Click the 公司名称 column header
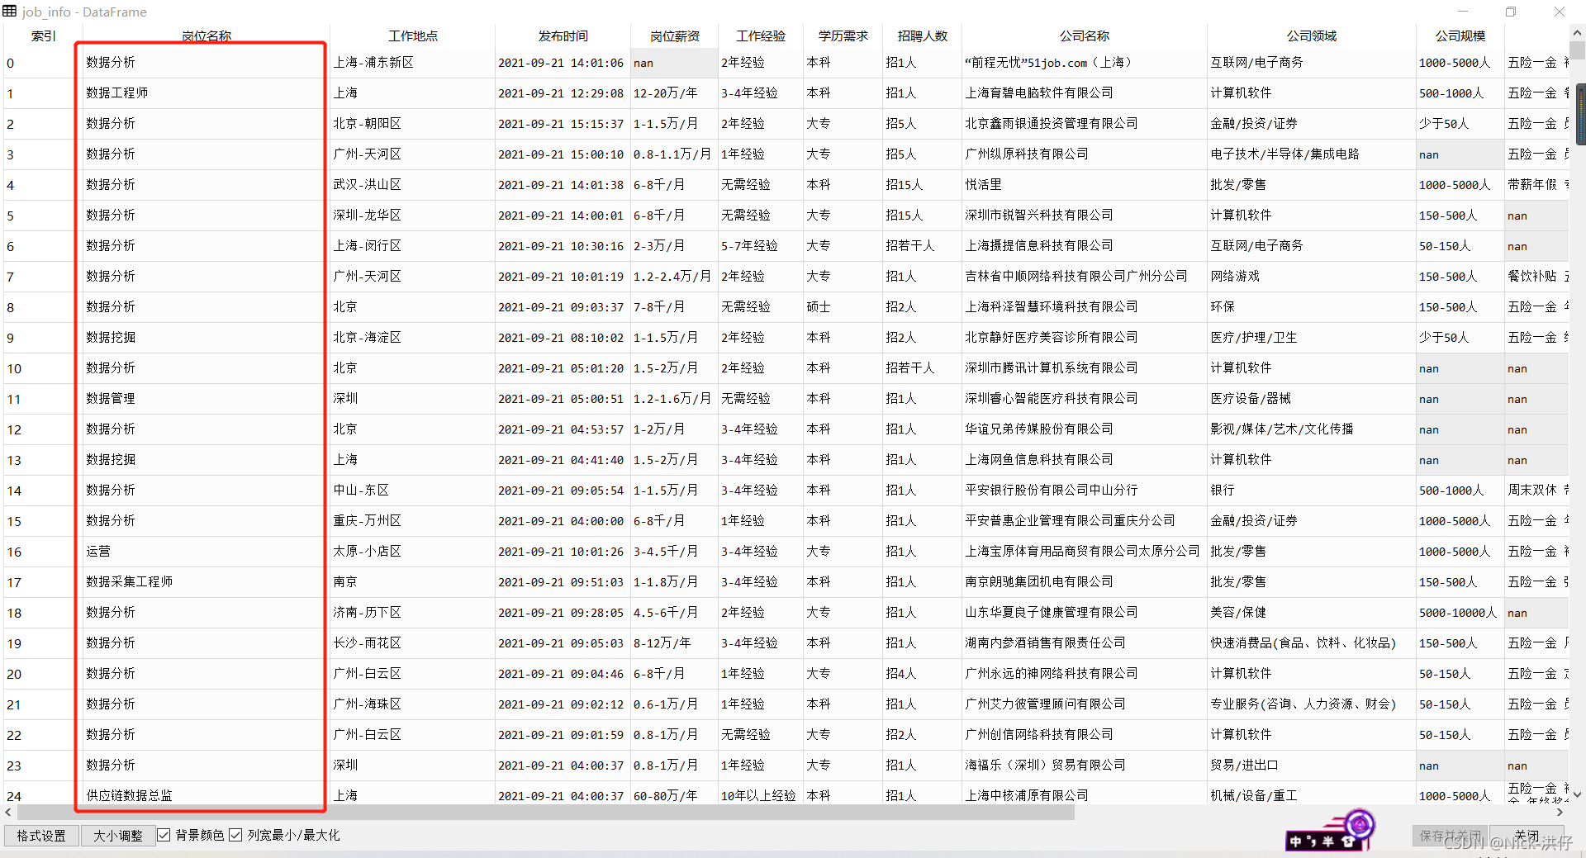The width and height of the screenshot is (1586, 858). click(1083, 36)
